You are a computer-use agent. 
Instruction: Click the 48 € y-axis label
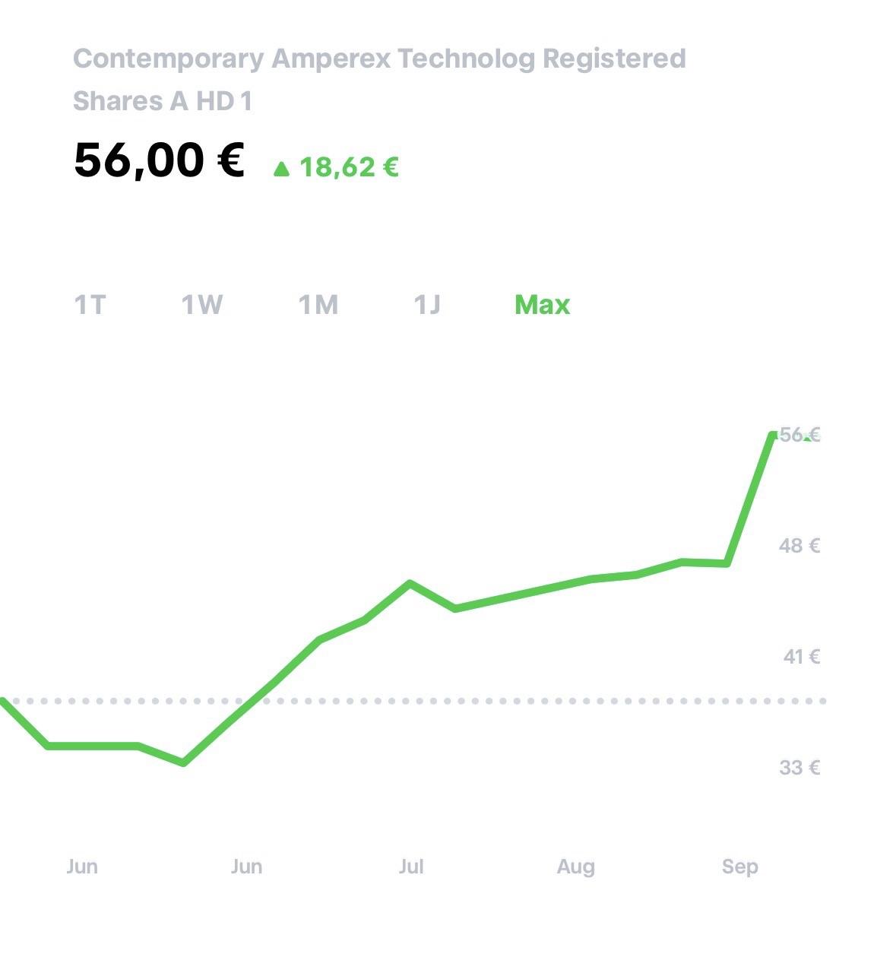[799, 545]
